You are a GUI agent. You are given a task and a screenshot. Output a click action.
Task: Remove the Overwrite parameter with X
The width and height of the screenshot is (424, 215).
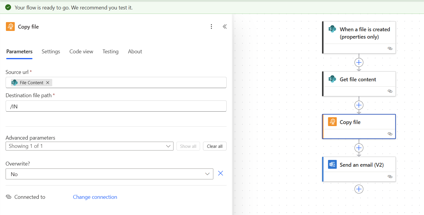[220, 173]
